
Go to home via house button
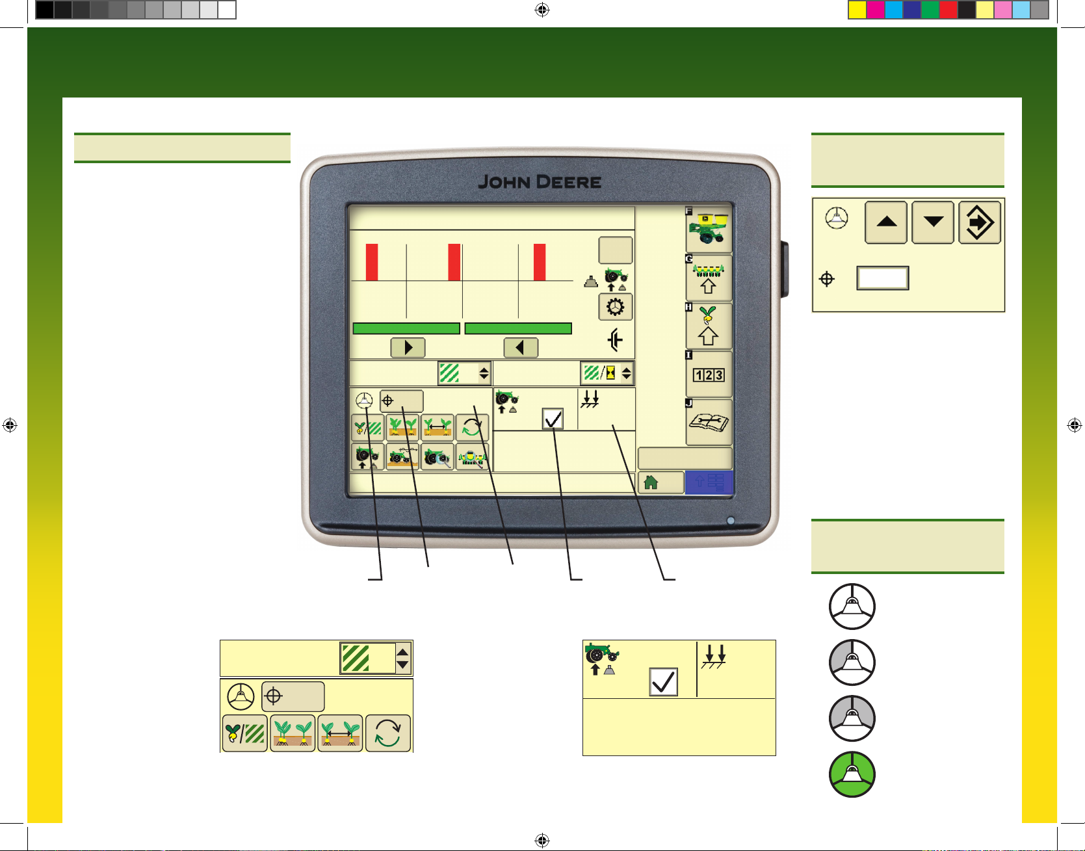[x=661, y=482]
